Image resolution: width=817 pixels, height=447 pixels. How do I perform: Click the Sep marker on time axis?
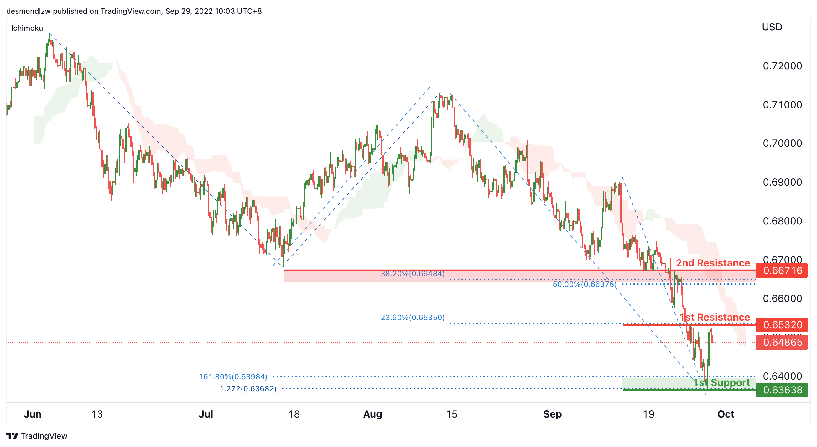point(552,414)
